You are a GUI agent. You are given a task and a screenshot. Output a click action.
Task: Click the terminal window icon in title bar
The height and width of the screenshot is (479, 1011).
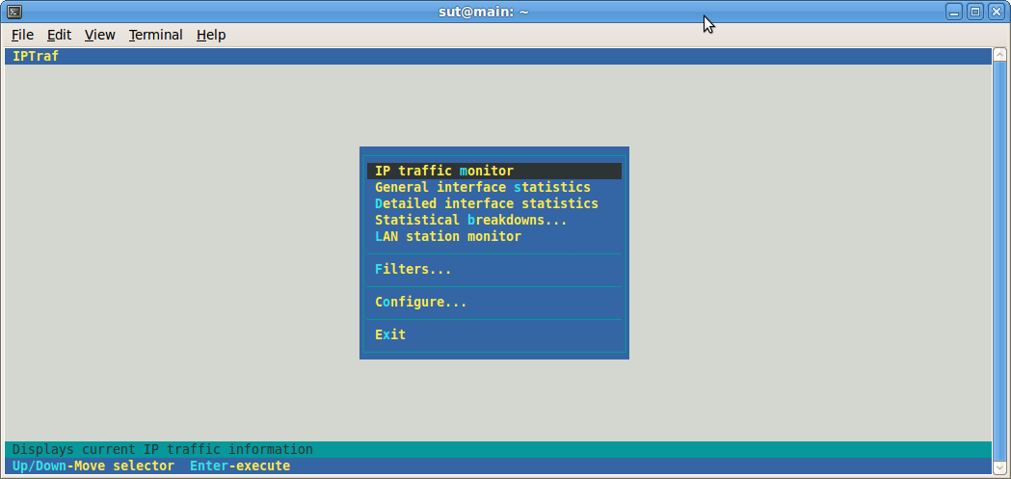point(14,12)
